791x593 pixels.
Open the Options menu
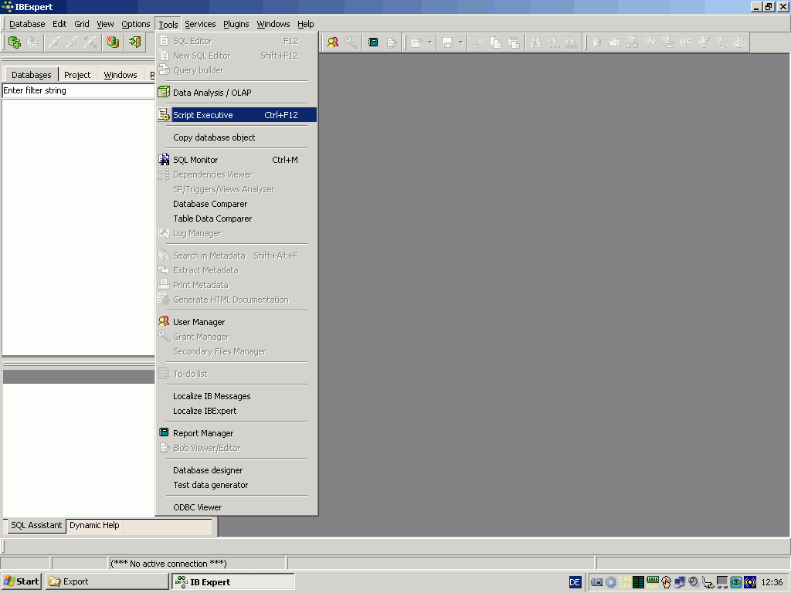tap(136, 24)
